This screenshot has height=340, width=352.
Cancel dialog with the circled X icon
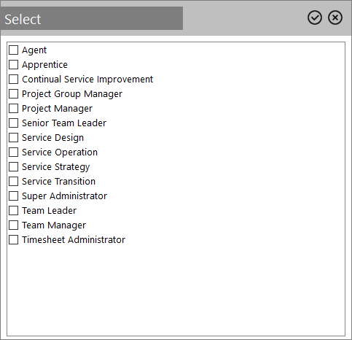coord(335,18)
